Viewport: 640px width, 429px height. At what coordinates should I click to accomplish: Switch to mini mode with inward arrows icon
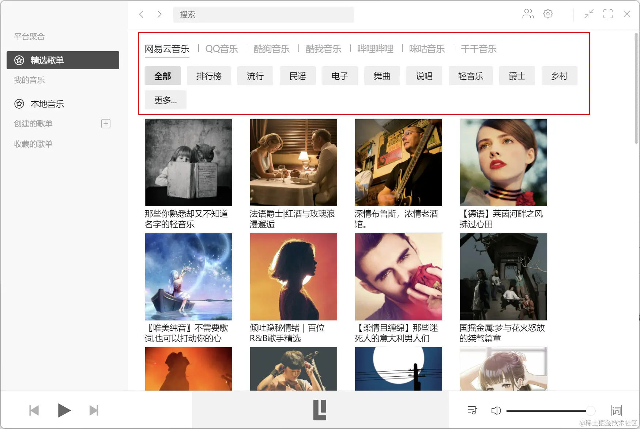pyautogui.click(x=589, y=14)
